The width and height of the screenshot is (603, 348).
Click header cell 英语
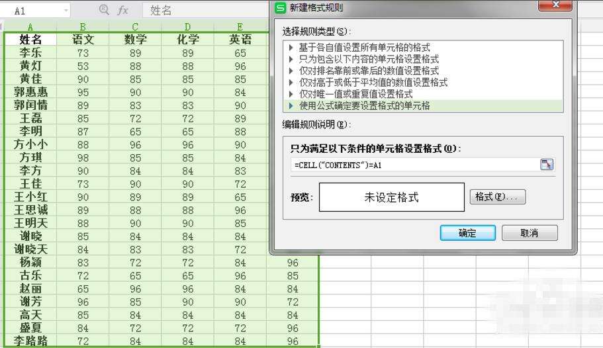click(x=240, y=39)
